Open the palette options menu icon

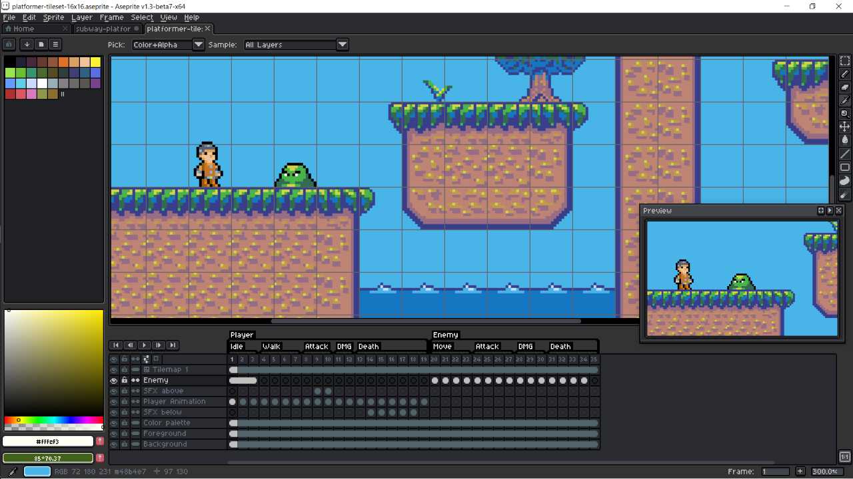click(x=56, y=45)
